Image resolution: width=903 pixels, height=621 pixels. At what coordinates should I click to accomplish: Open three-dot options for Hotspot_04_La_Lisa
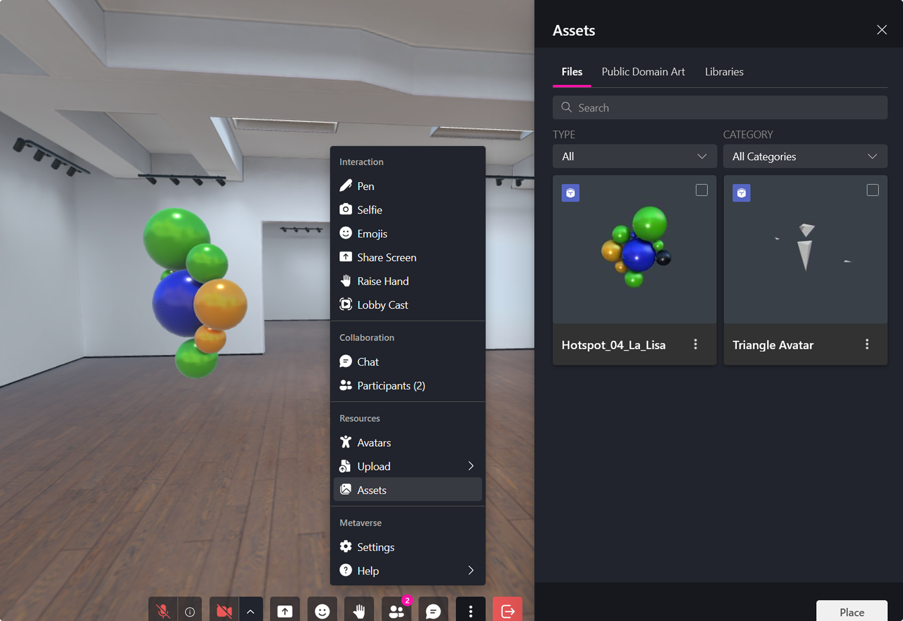click(x=695, y=344)
